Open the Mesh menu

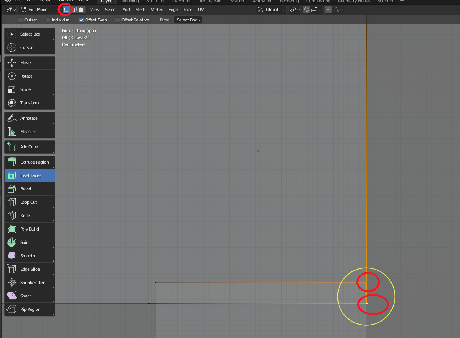point(140,10)
